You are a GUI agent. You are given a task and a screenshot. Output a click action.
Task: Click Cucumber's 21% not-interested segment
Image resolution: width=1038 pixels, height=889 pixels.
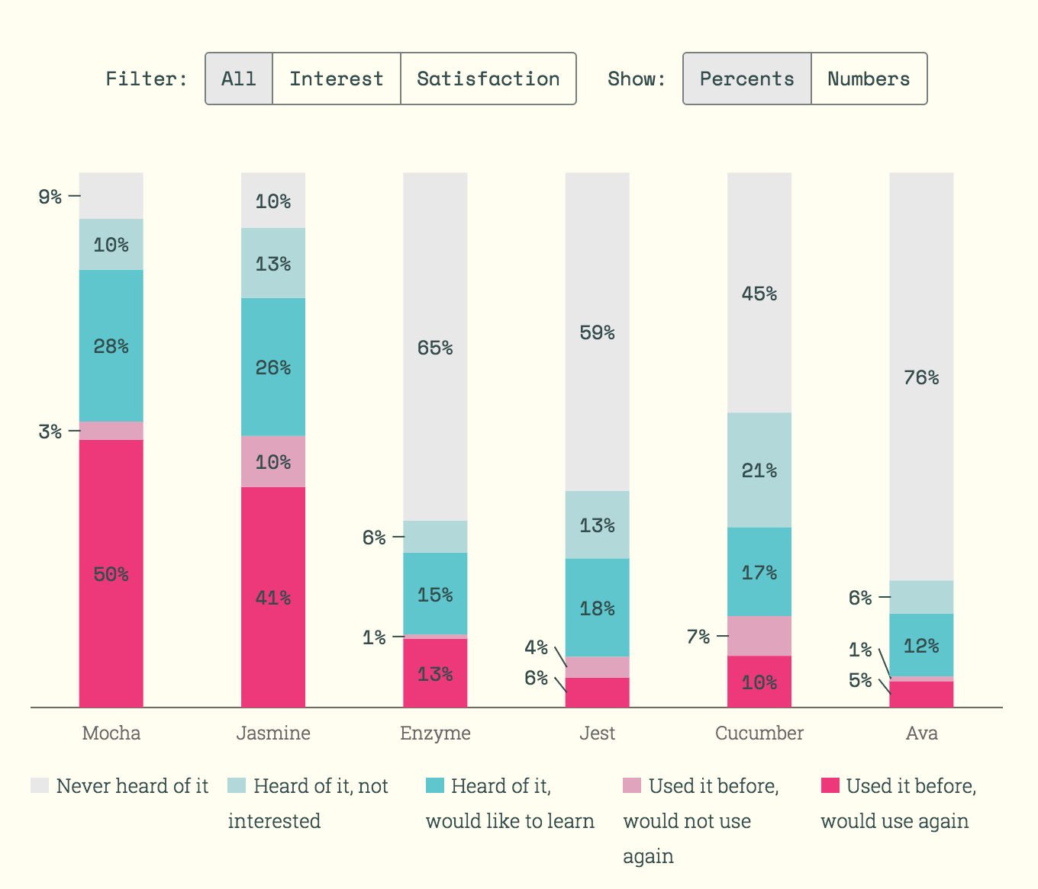[759, 470]
